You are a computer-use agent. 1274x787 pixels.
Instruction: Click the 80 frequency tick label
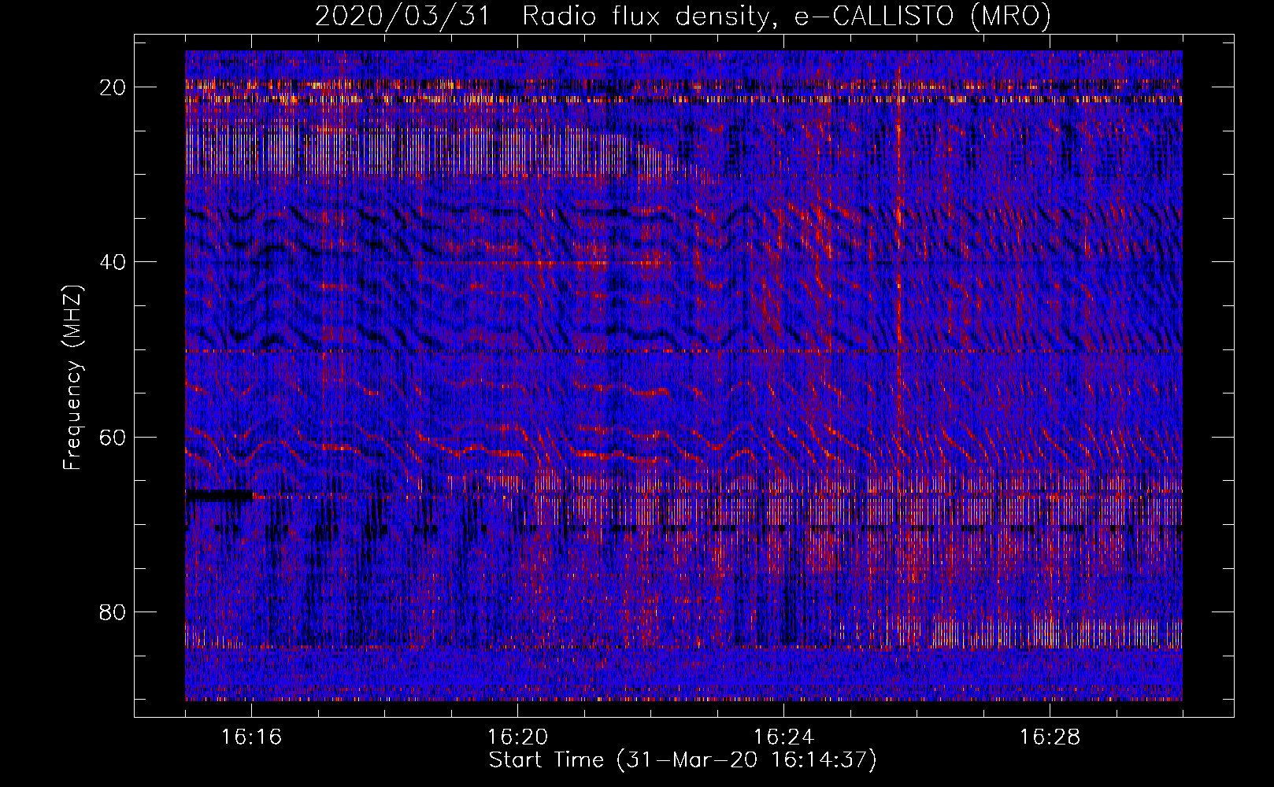pyautogui.click(x=113, y=611)
